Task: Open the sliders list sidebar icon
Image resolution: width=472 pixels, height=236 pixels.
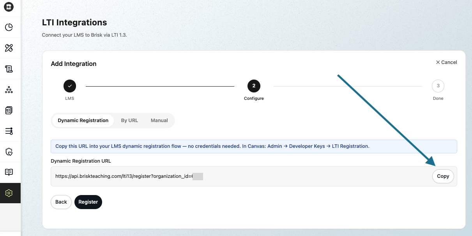Action: click(9, 131)
